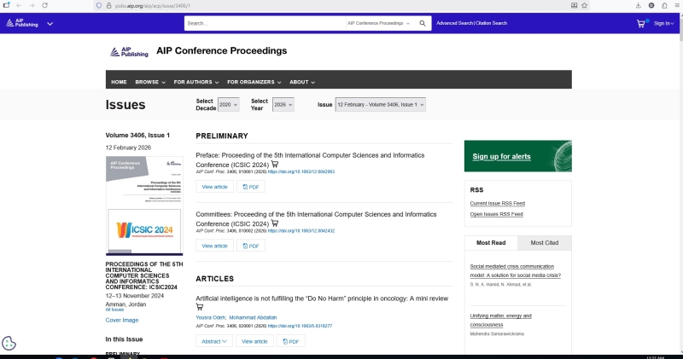Open the For Authors menu
The image size is (683, 359).
tap(196, 82)
